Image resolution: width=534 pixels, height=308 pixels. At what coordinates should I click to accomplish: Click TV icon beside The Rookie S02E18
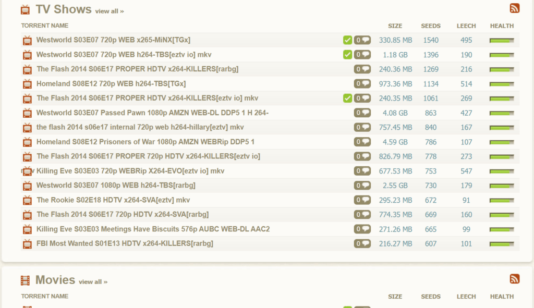[27, 200]
